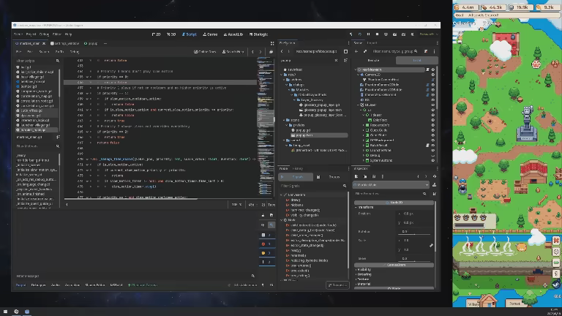
Task: Open the Game workspace
Action: 211,34
